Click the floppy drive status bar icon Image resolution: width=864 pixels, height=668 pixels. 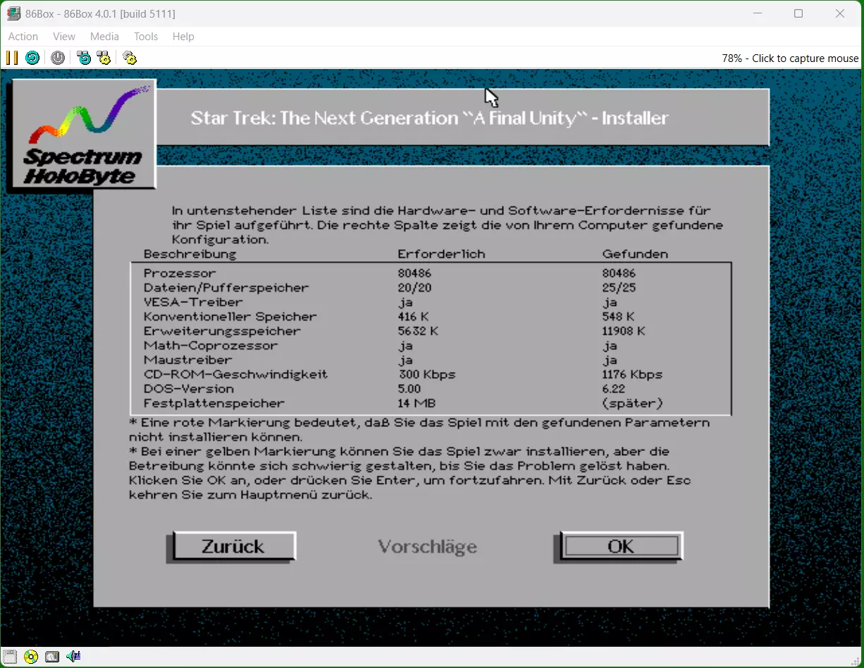pyautogui.click(x=9, y=657)
